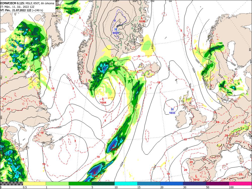Click the 'H 1033' high marker west of Scotland
The image size is (252, 189).
coord(172,111)
